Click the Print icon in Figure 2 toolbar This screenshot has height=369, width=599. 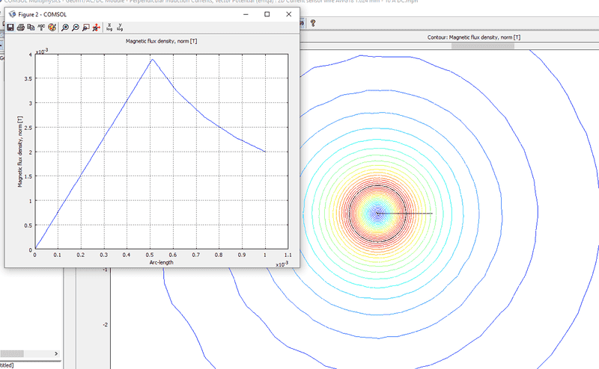(21, 27)
